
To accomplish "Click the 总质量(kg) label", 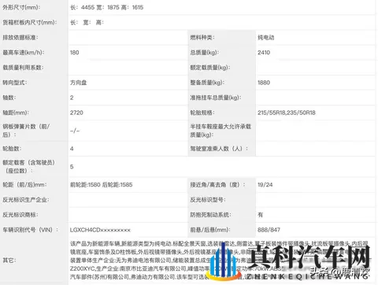I will click(204, 52).
